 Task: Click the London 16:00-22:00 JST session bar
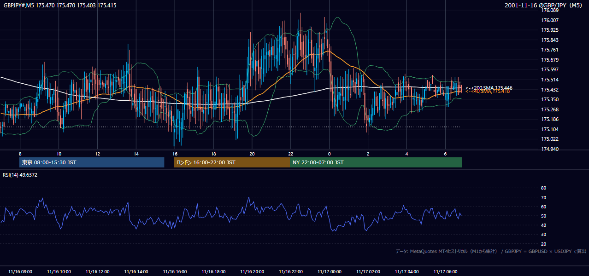232,162
